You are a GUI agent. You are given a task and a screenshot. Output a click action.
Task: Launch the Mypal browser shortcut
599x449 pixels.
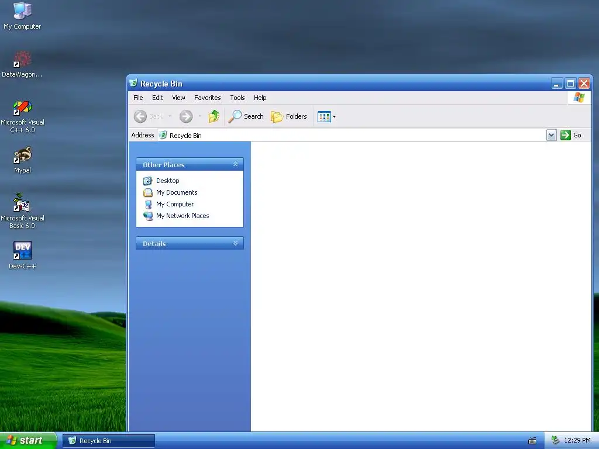[22, 160]
